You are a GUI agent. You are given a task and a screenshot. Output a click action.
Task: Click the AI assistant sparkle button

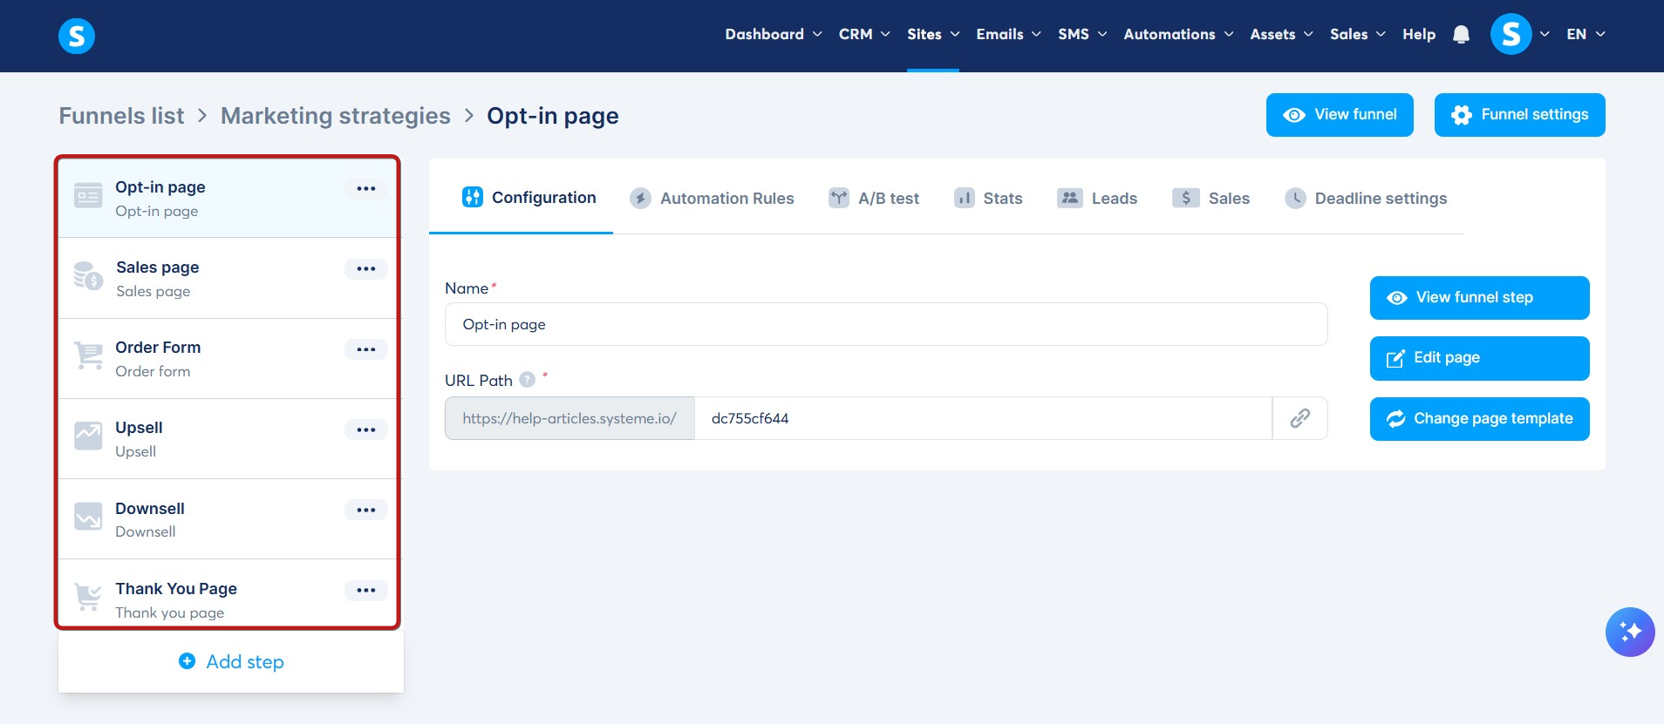pos(1630,632)
